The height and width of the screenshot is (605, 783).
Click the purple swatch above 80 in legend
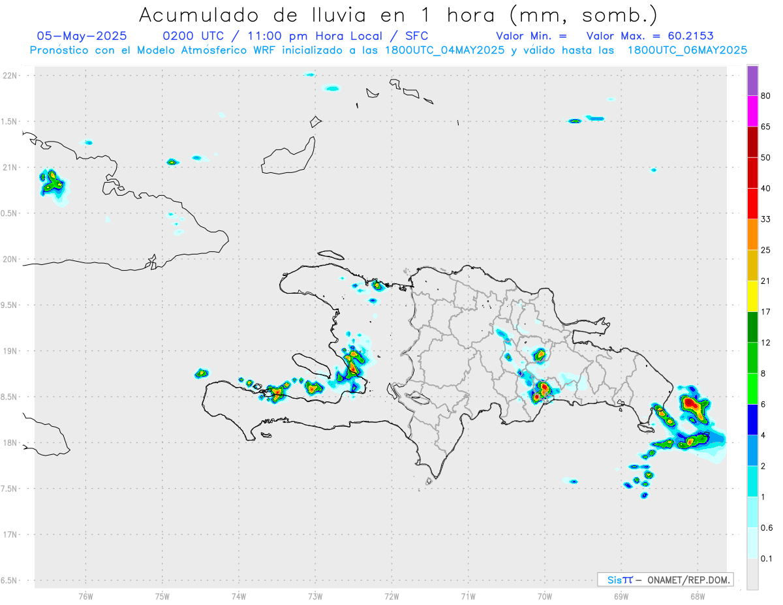click(x=752, y=81)
